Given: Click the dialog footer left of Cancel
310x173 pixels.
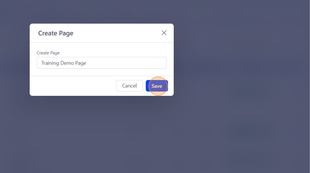Looking at the screenshot, I should coord(73,86).
